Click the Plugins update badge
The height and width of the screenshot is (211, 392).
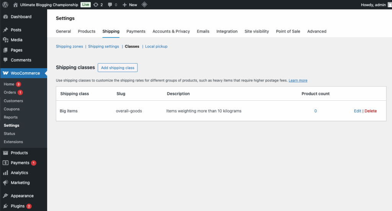pos(29,206)
